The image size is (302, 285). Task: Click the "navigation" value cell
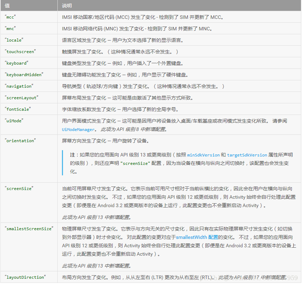(x=19, y=86)
